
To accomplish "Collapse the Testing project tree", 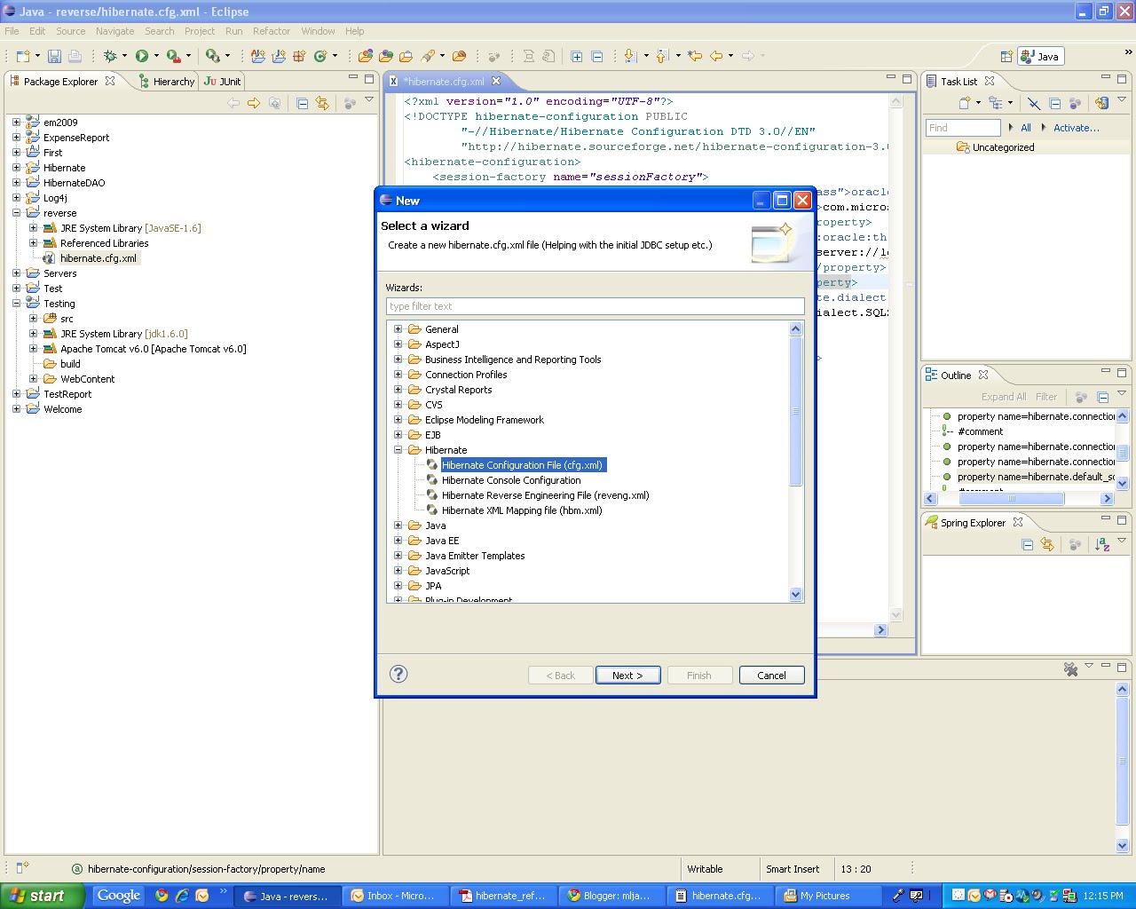I will [x=16, y=304].
